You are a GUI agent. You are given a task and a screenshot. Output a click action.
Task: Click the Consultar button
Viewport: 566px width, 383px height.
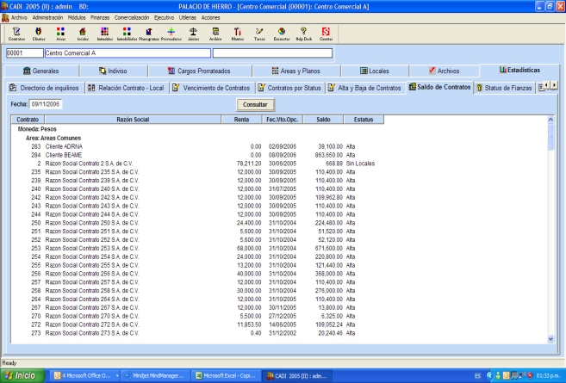point(255,103)
